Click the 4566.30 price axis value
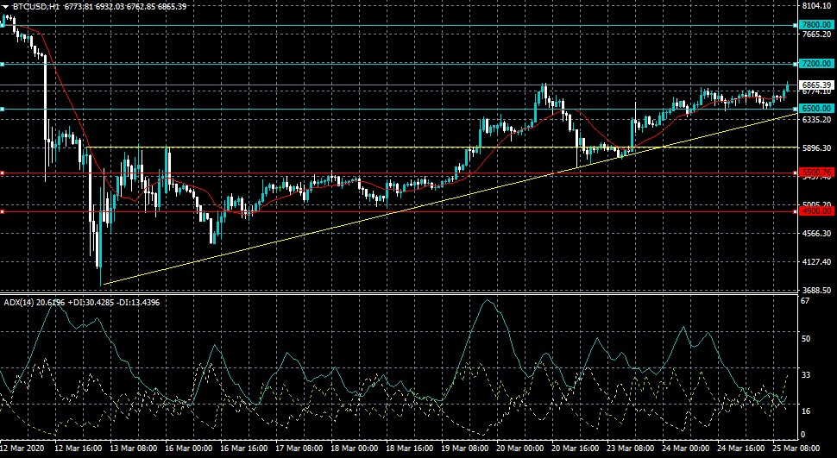This screenshot has height=458, width=837. [816, 233]
